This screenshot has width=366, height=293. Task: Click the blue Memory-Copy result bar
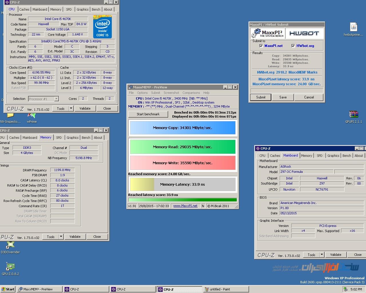click(183, 128)
